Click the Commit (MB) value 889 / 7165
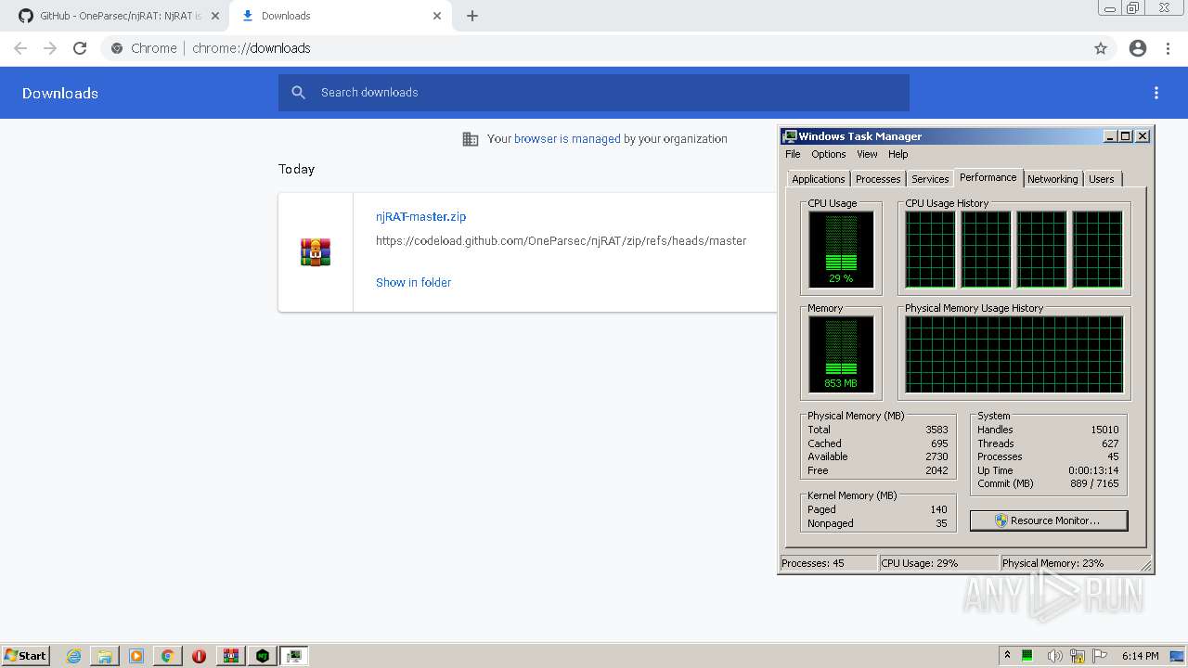The height and width of the screenshot is (668, 1188). (1094, 483)
